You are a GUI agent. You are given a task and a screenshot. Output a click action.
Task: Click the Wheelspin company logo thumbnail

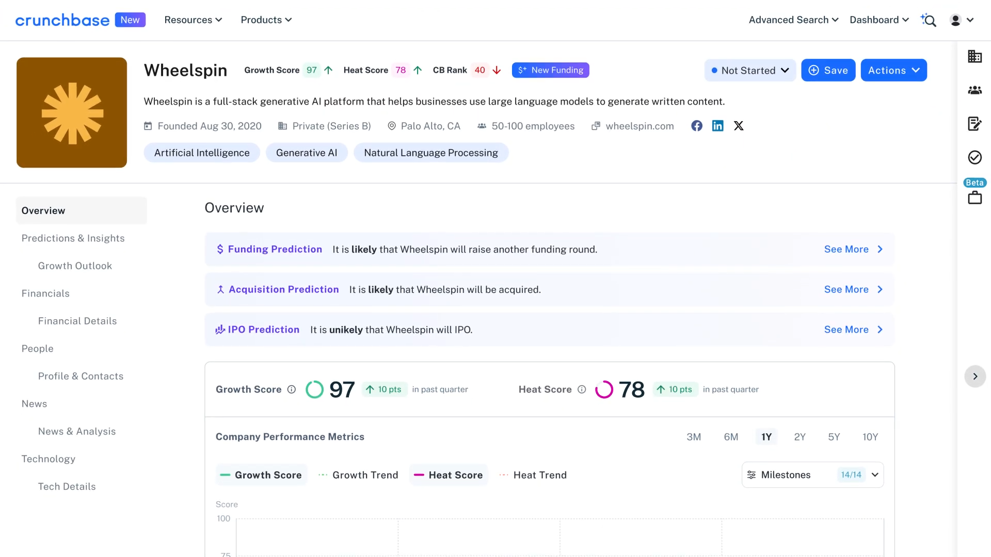[72, 112]
